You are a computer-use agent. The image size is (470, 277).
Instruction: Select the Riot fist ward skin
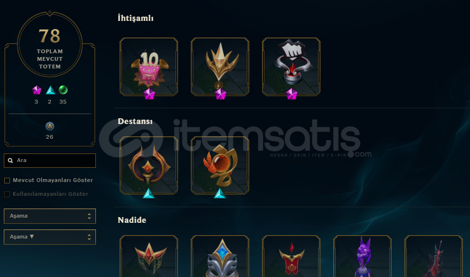coord(291,67)
